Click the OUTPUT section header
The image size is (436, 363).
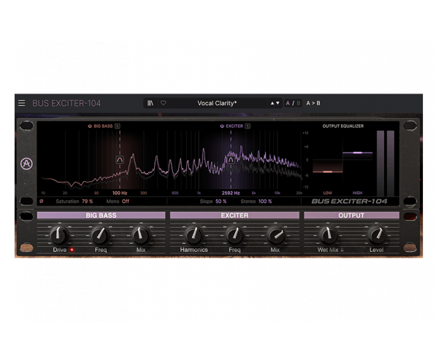pos(351,215)
